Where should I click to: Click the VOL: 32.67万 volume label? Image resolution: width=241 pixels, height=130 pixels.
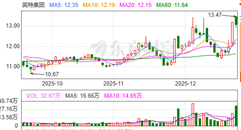pos(43,96)
